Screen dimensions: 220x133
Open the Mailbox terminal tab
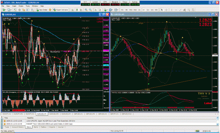pos(44,127)
